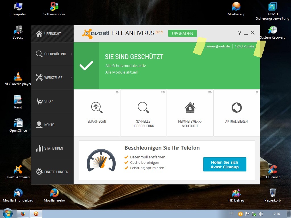Select the Software Index desktop icon
The height and width of the screenshot is (218, 291).
[x=54, y=9]
